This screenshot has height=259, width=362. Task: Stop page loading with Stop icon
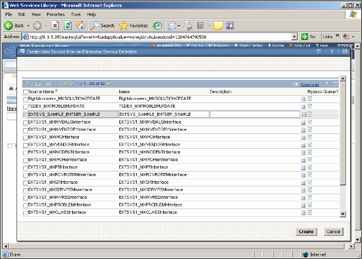pos(55,25)
